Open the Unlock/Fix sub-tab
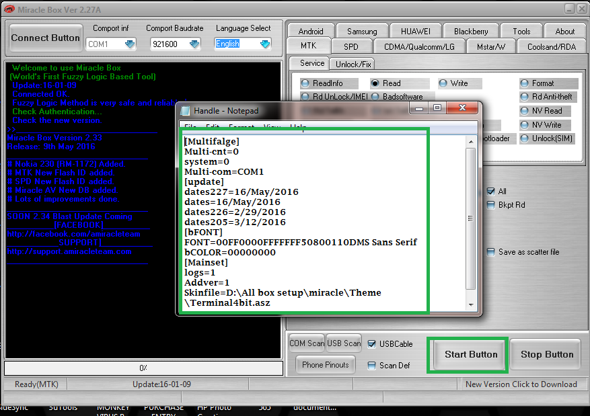 [x=353, y=65]
